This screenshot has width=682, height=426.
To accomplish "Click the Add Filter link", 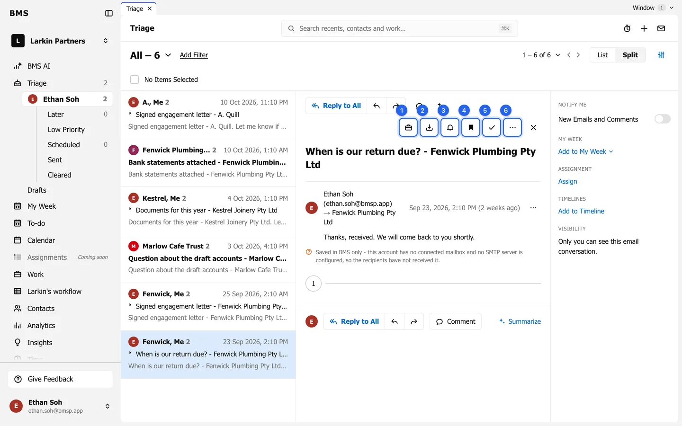I will tap(194, 55).
